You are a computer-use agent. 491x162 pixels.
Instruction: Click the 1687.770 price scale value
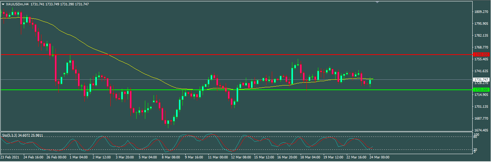(481, 119)
